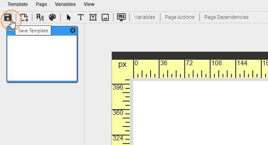The height and width of the screenshot is (145, 268).
Task: Click the blank white page canvas
Action: tap(200, 113)
